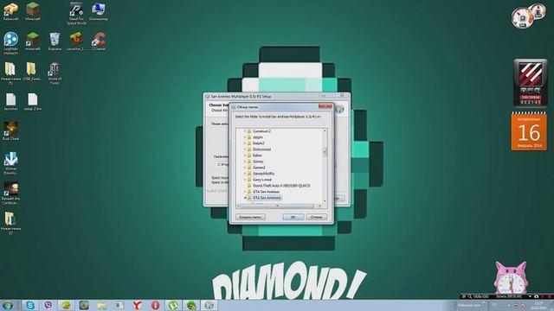This screenshot has width=554, height=311.
Task: Click the orange calendar gadget showing 16
Action: [529, 131]
